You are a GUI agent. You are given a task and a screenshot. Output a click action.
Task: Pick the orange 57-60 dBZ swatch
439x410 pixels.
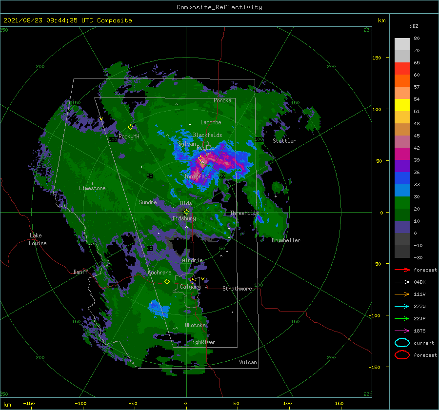coord(402,81)
